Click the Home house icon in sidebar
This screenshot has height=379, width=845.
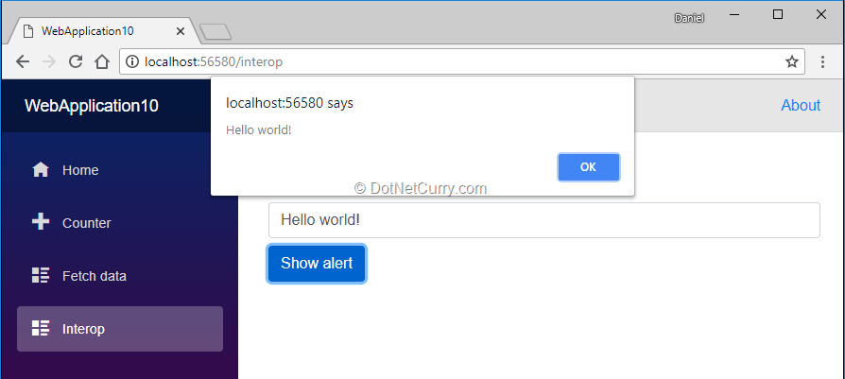(41, 170)
